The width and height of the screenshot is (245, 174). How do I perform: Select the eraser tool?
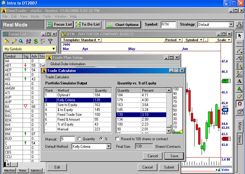[240, 96]
